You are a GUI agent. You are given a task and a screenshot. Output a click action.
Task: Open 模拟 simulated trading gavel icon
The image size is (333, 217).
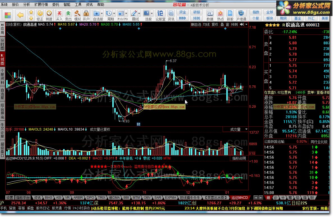[77, 15]
